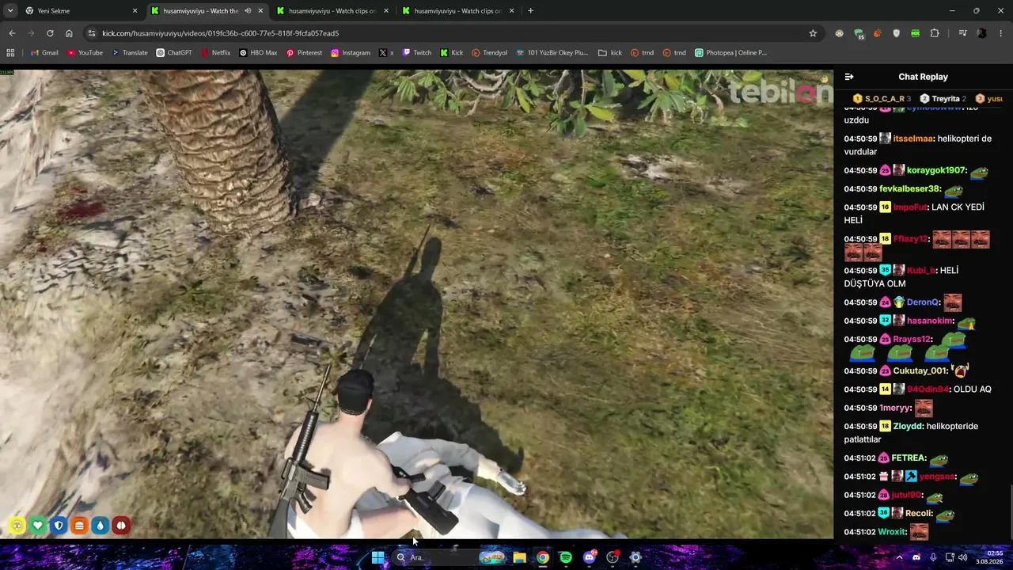
Task: Click FETREA's username in chat replay
Action: (908, 458)
